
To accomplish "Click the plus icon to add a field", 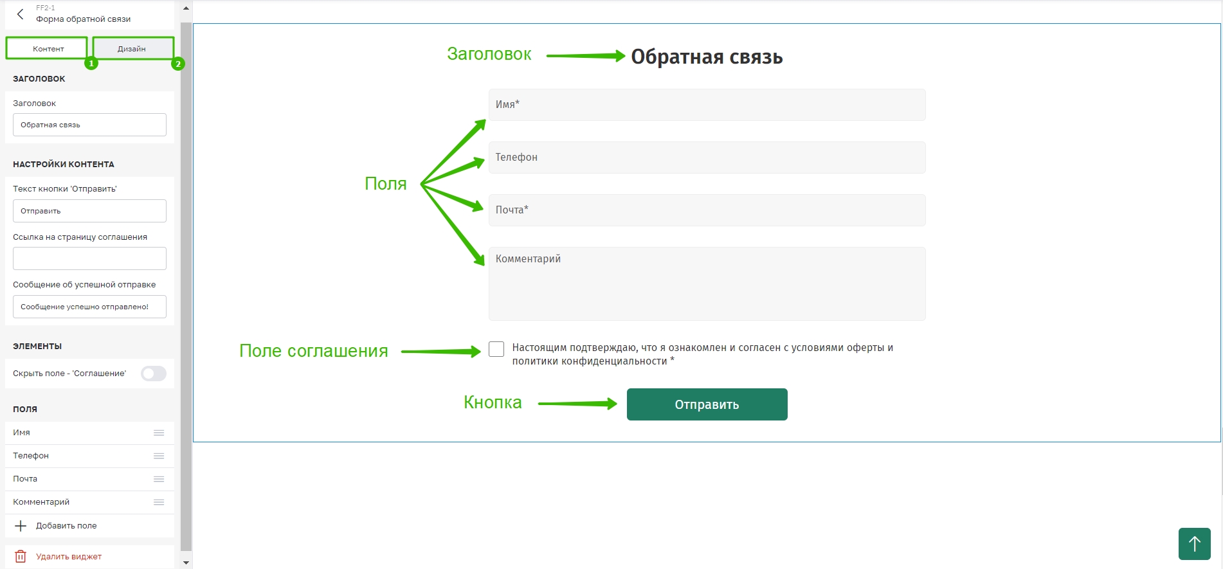I will [21, 526].
